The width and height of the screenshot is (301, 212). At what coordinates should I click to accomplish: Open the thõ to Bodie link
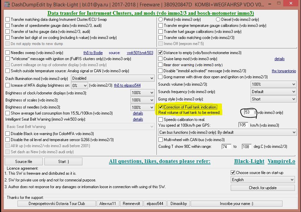pyautogui.click(x=93, y=53)
